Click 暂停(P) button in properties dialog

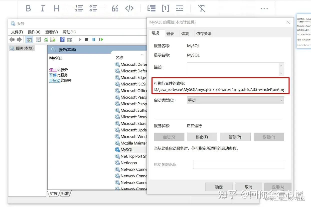coord(235,137)
